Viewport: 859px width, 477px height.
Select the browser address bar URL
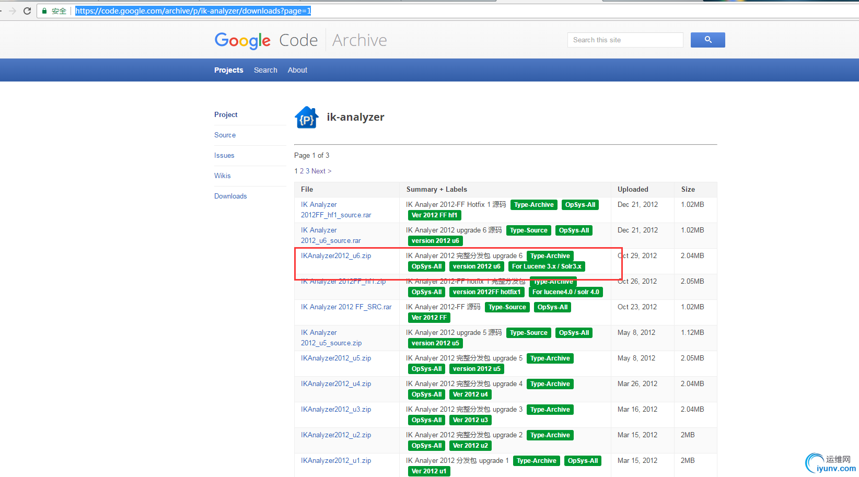193,11
